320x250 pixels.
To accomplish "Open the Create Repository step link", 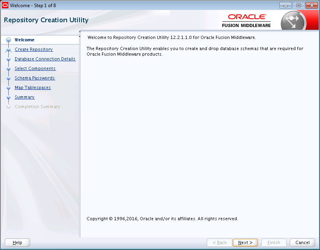I will point(34,49).
